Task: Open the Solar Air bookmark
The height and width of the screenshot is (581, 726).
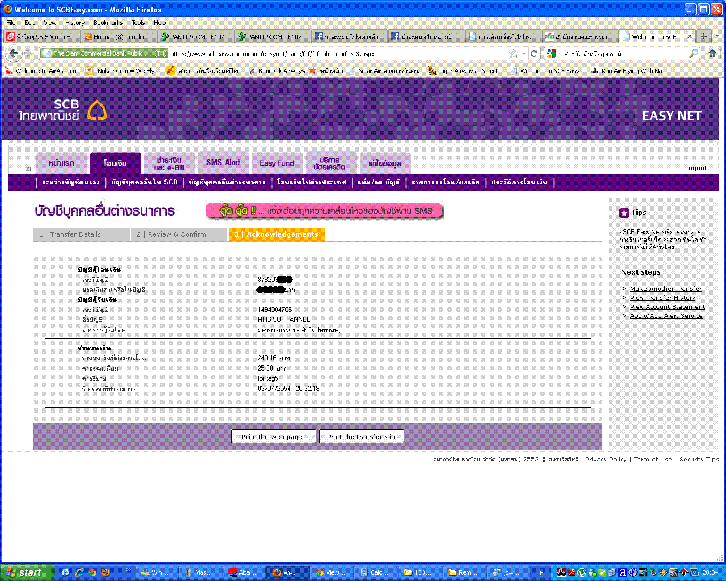Action: point(386,71)
